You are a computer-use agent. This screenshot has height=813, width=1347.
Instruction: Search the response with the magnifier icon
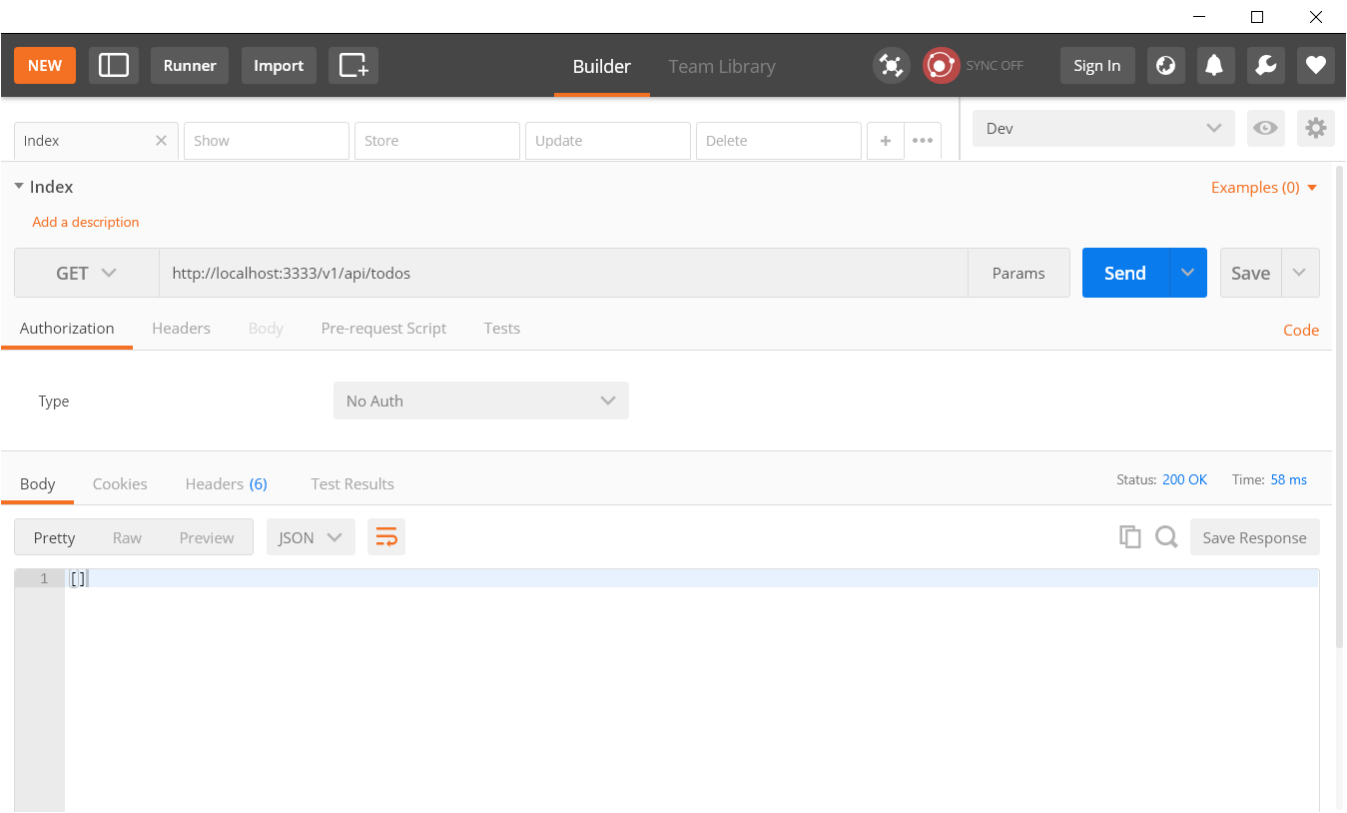(x=1166, y=536)
